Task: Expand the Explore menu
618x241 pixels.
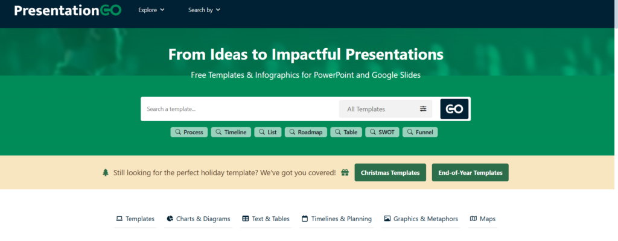Action: pyautogui.click(x=151, y=10)
